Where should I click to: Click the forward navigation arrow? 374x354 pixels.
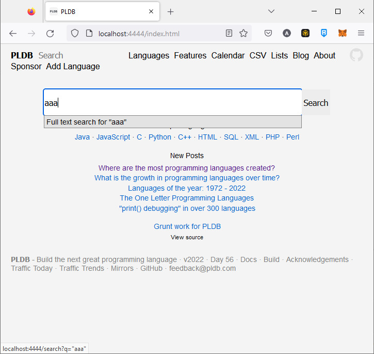[x=31, y=34]
